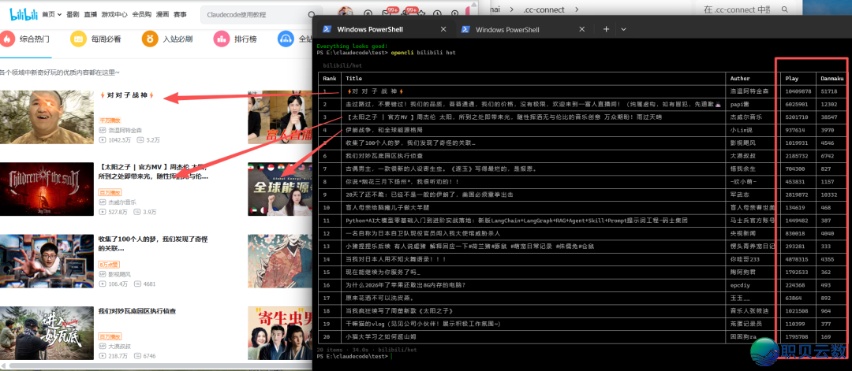Click the command text opencli bilibili hot
The image size is (852, 371).
pyautogui.click(x=424, y=53)
